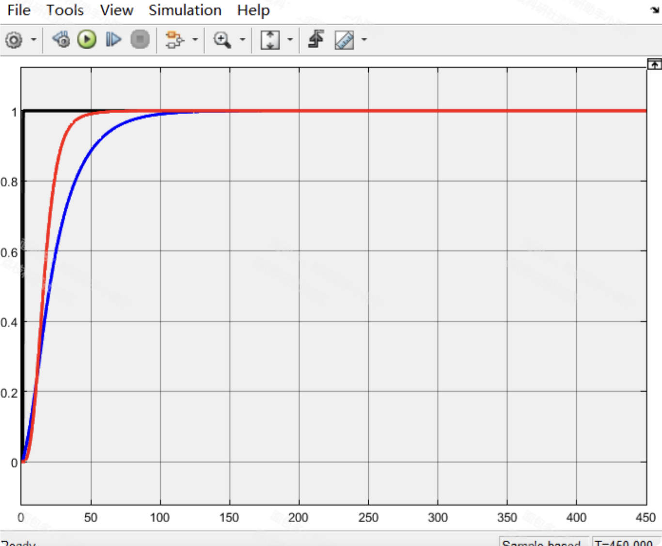Click the dock scope arrow in menu bar corner
The image size is (662, 546).
pyautogui.click(x=655, y=10)
